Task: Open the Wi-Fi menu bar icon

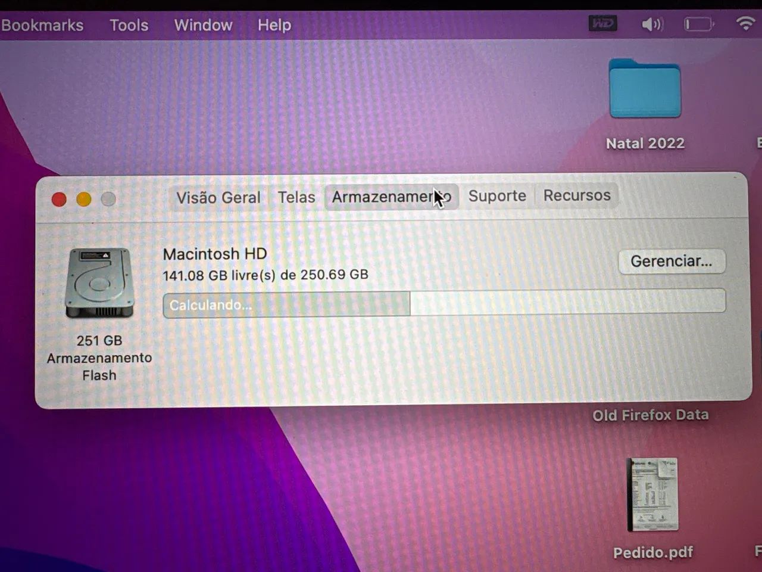Action: coord(745,23)
